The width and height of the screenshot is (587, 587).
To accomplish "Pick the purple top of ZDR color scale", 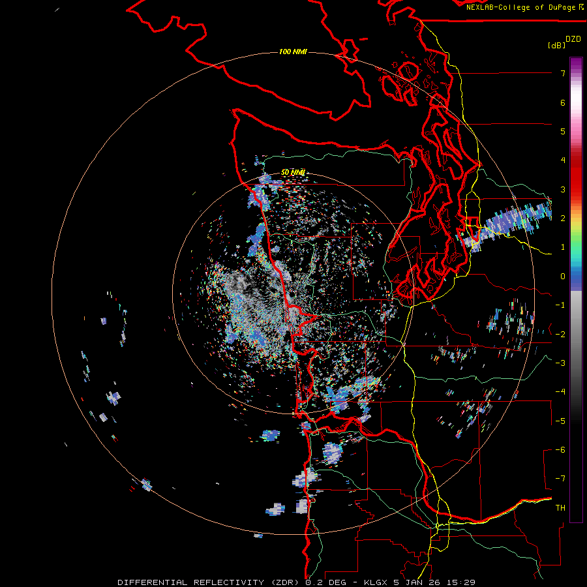I will [x=576, y=64].
